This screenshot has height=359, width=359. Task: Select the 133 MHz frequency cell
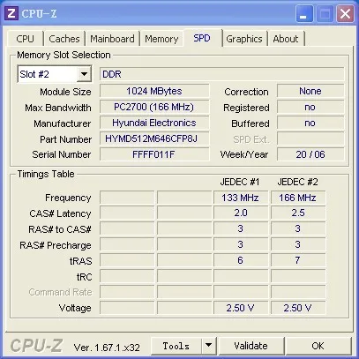(x=241, y=198)
